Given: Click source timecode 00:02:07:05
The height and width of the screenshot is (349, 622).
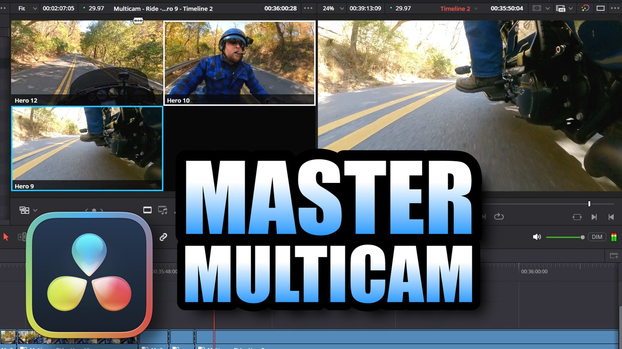Looking at the screenshot, I should coord(58,8).
